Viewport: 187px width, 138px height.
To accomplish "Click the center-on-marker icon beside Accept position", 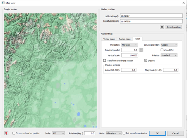I will [162, 27].
